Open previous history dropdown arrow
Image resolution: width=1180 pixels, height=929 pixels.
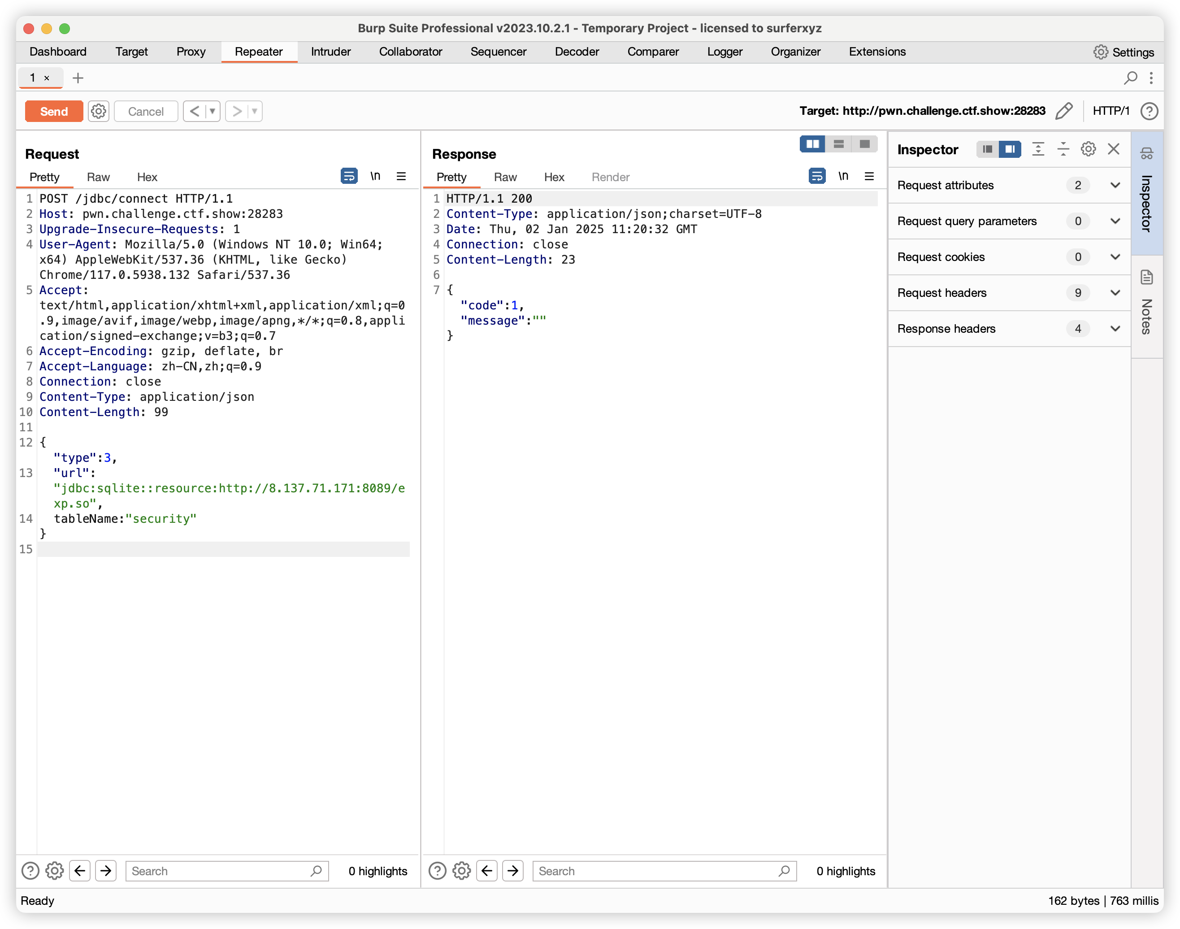coord(213,112)
